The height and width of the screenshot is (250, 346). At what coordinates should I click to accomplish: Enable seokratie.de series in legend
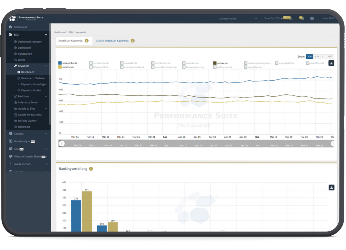[x=129, y=63]
